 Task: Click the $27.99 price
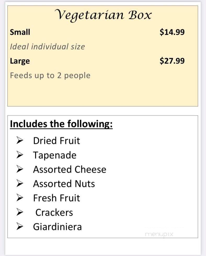click(172, 61)
